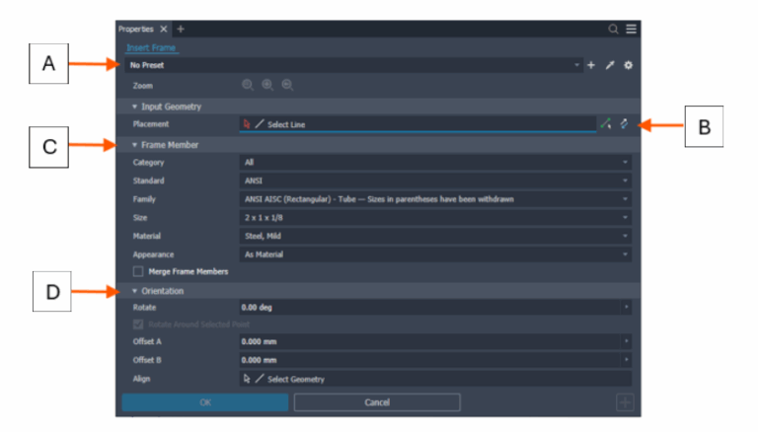Click the search icon in Properties panel header
This screenshot has height=432, width=758.
click(613, 30)
